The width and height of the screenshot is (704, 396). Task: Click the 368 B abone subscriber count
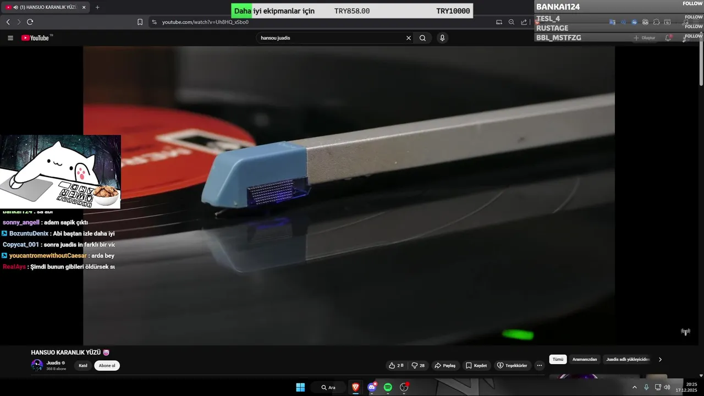click(56, 369)
